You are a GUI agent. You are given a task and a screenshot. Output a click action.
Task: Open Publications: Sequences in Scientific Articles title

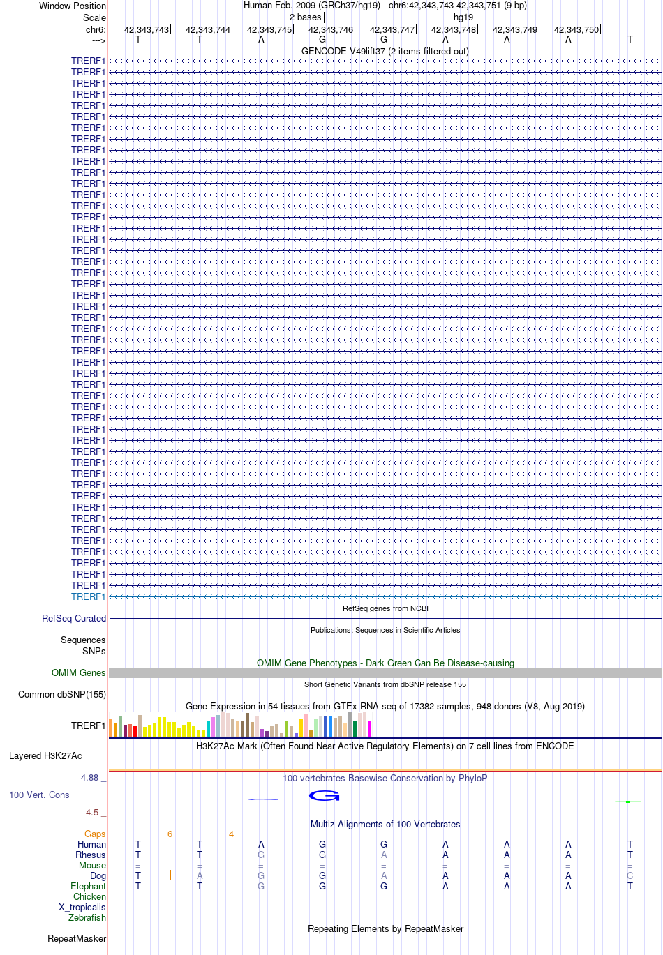[385, 630]
